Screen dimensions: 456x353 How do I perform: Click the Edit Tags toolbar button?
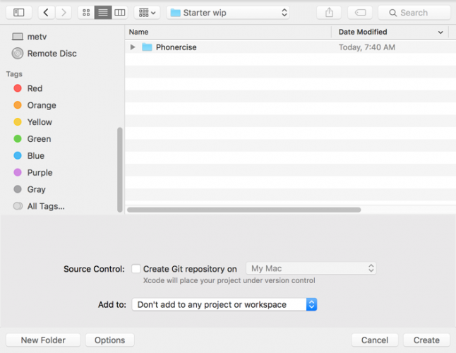[x=360, y=13]
